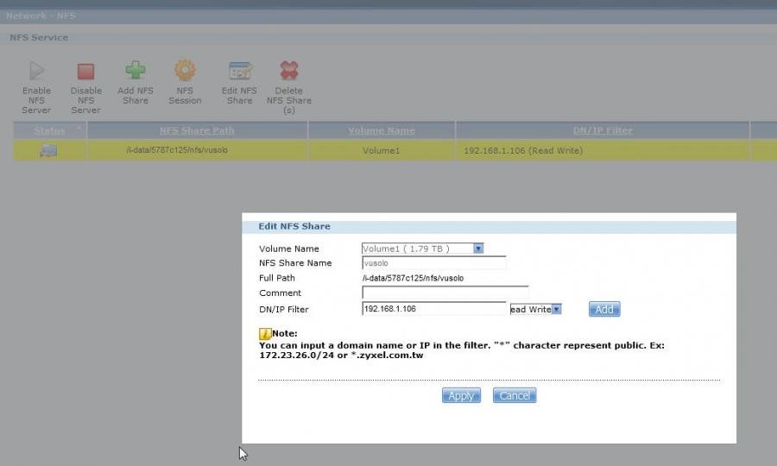Sort the table by Status column

(49, 130)
